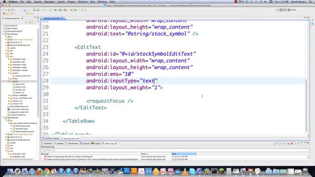The height and width of the screenshot is (177, 315).
Task: Expand the Android 4.2.2 library in StockQuote
Action: [x=6, y=42]
